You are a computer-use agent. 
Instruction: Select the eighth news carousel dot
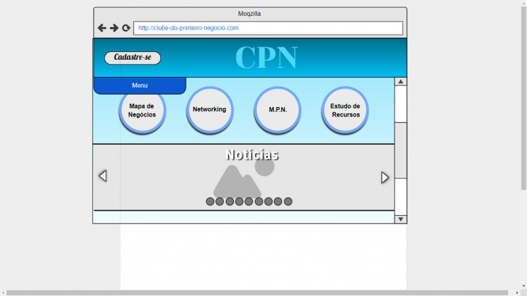278,201
